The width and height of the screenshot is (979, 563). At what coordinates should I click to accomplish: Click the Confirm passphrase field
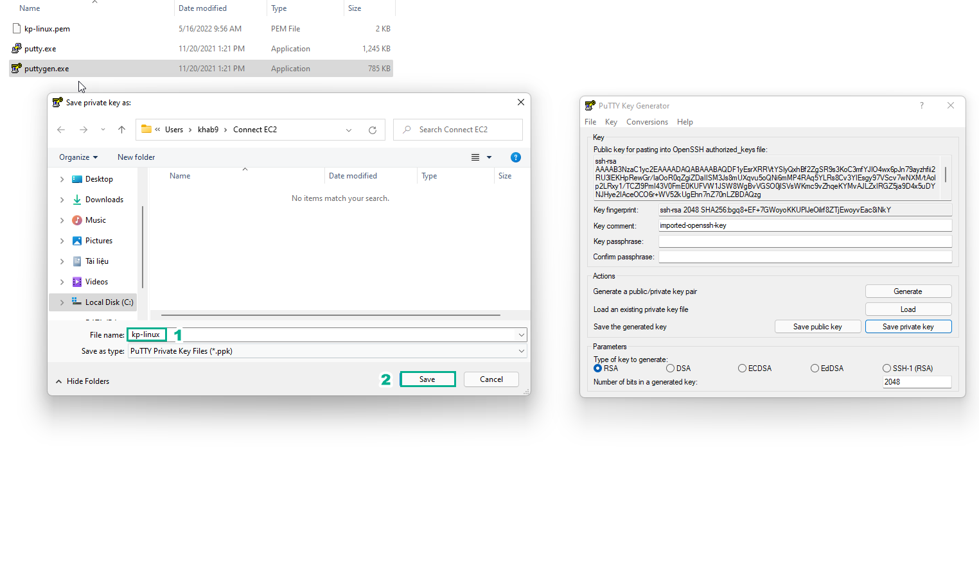(805, 257)
